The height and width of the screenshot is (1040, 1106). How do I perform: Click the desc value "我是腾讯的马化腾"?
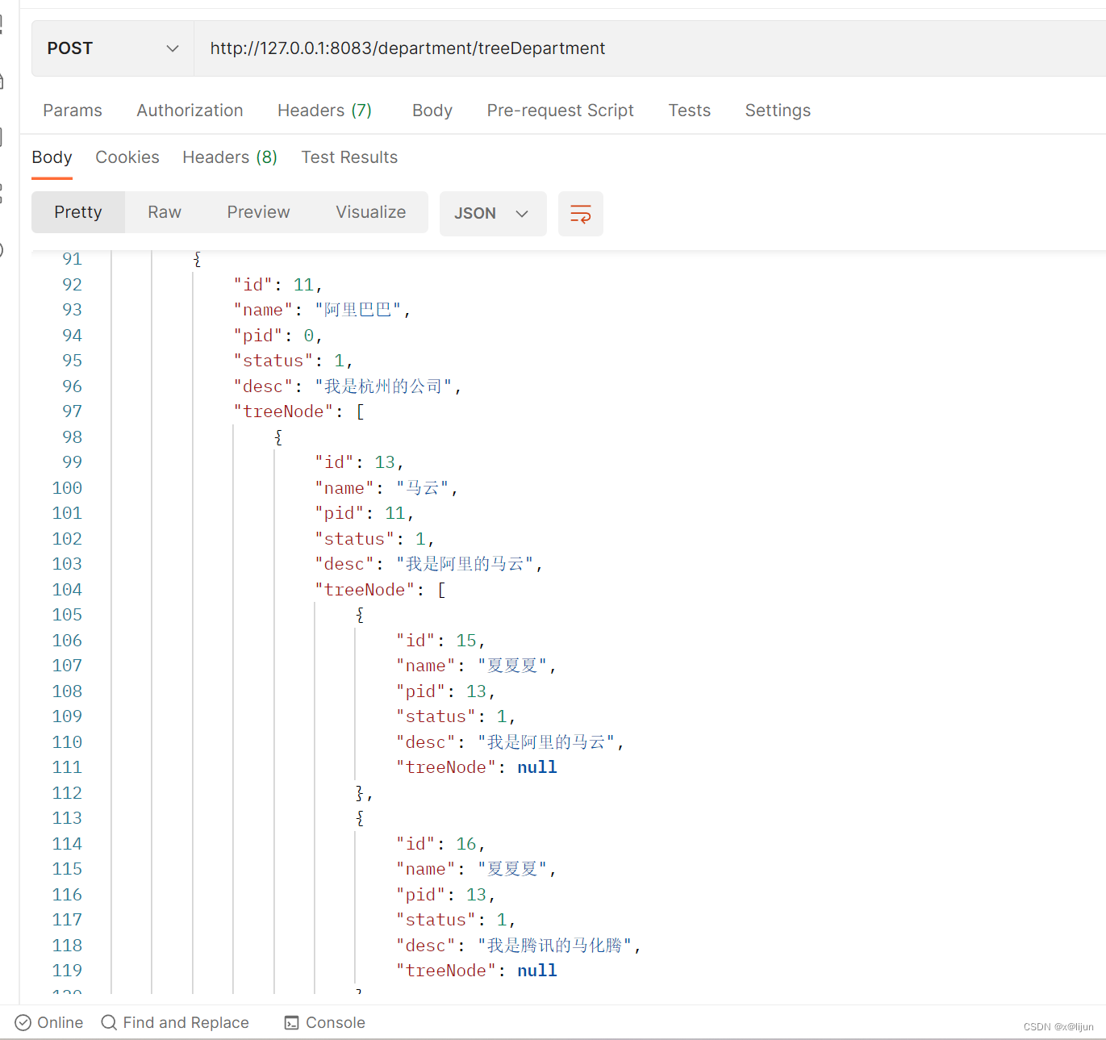coord(555,946)
